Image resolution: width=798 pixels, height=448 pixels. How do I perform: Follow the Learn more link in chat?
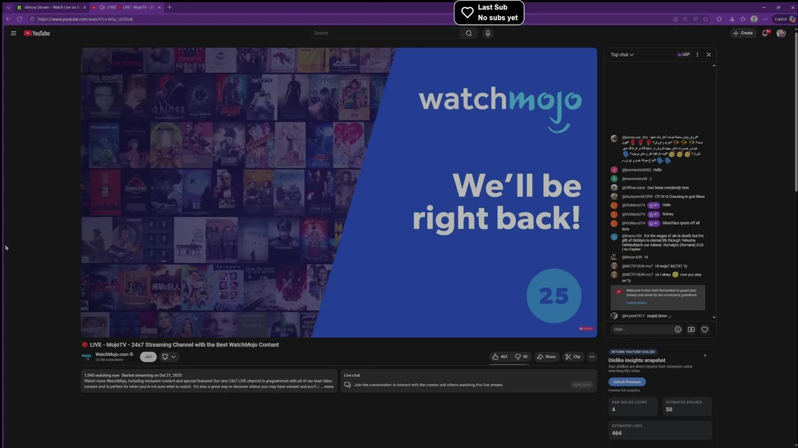pyautogui.click(x=637, y=303)
